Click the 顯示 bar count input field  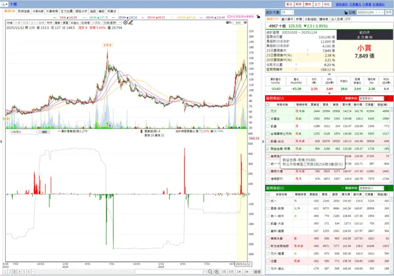pos(239,22)
